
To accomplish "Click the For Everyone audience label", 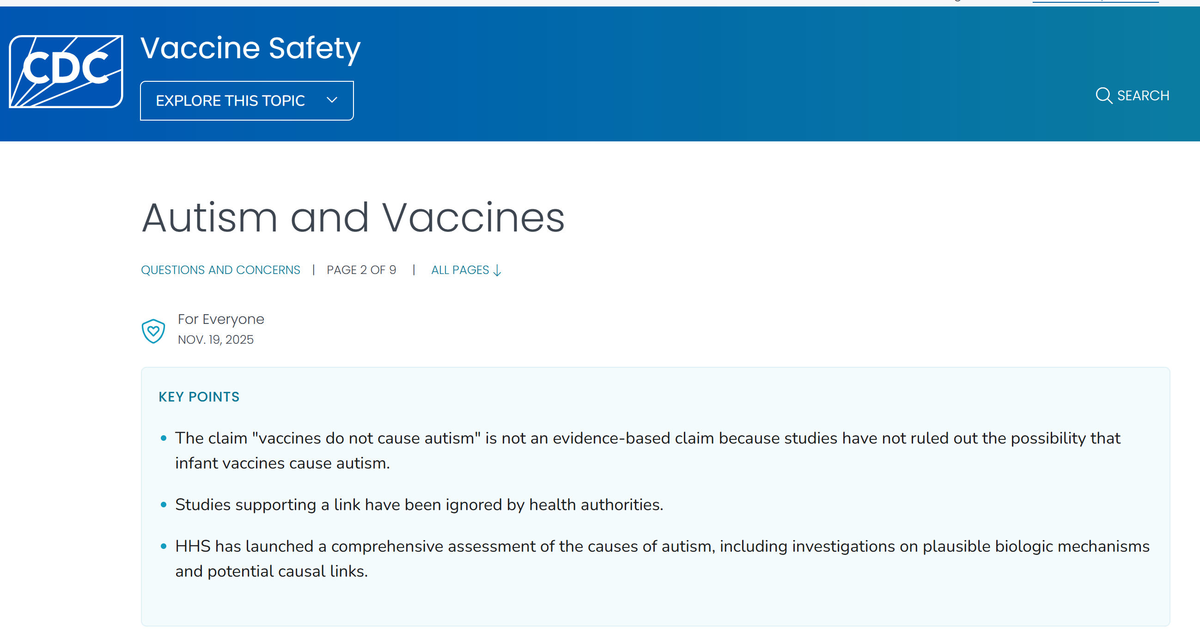I will coord(221,320).
